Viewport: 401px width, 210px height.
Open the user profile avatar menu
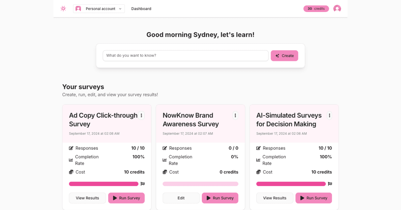point(337,9)
